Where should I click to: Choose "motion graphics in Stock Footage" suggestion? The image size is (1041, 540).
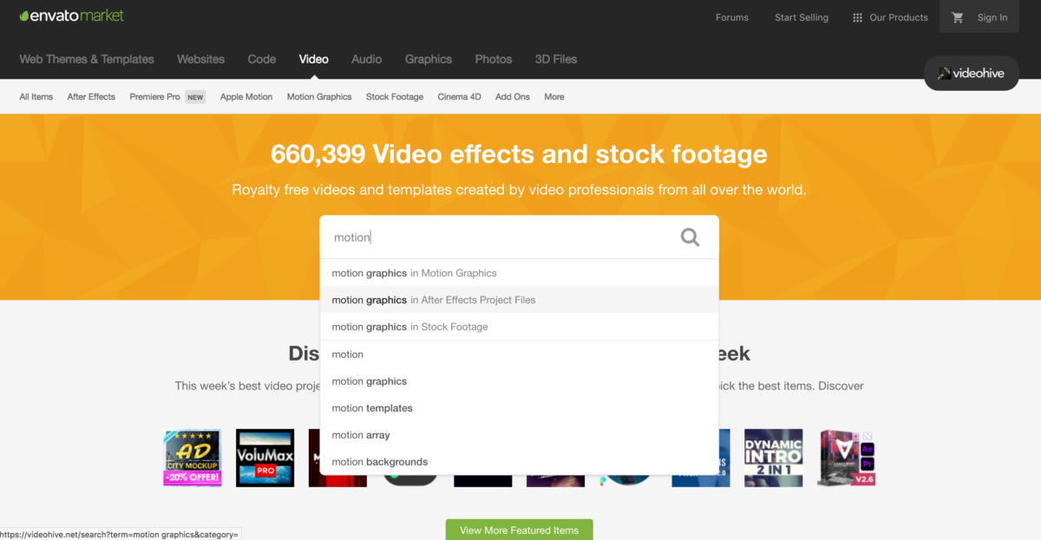[520, 327]
